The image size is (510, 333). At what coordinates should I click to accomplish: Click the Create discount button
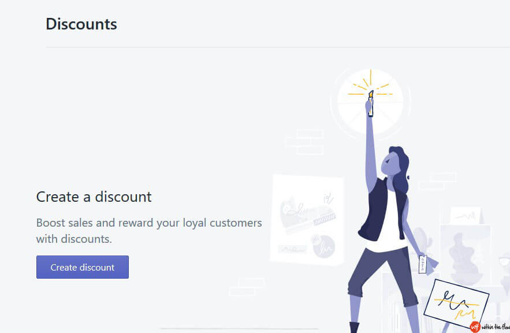pyautogui.click(x=82, y=267)
